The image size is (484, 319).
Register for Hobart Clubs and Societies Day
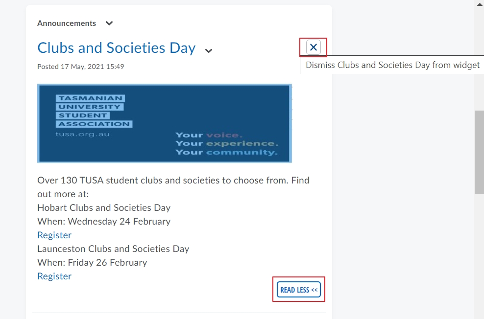pyautogui.click(x=54, y=235)
